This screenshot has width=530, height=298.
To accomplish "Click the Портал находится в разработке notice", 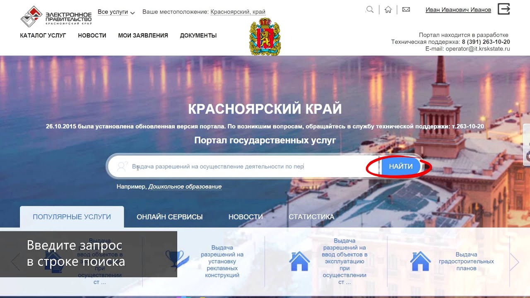I will 464,35.
